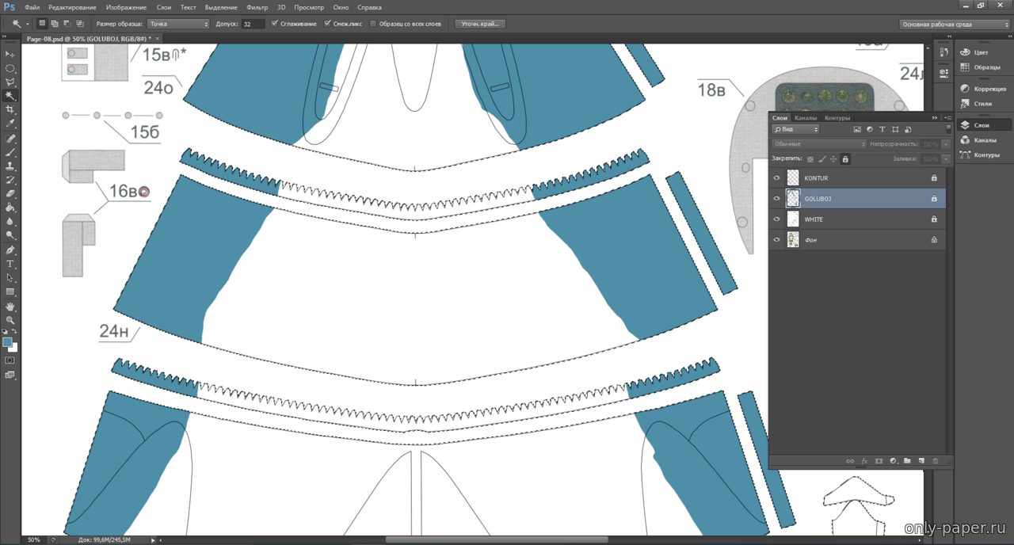Image resolution: width=1014 pixels, height=545 pixels.
Task: Select the Crop tool
Action: 10,110
